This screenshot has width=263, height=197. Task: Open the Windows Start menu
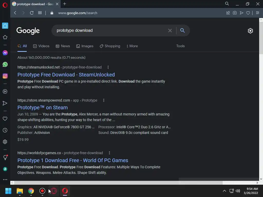coord(8,191)
